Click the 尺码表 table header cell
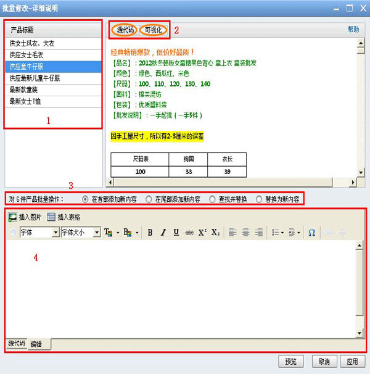 click(140, 159)
